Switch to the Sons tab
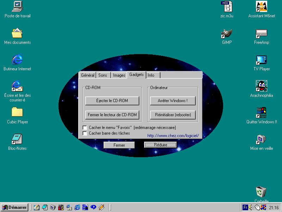 point(103,75)
